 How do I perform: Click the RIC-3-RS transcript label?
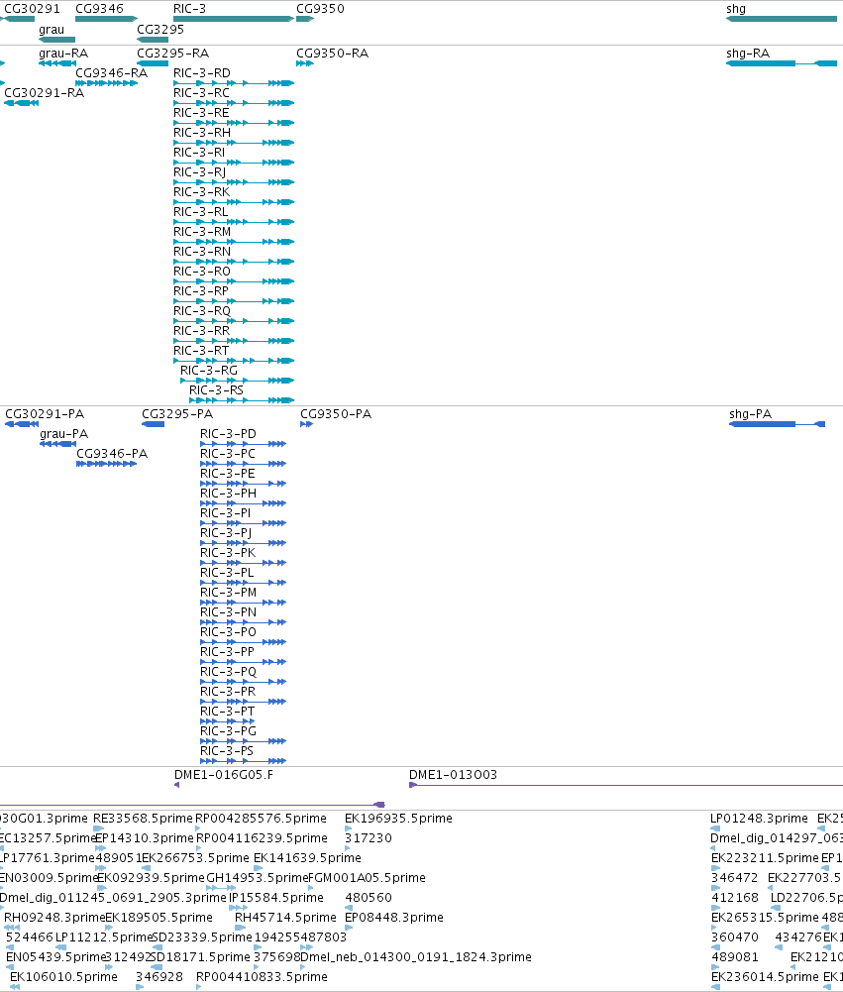(x=217, y=390)
